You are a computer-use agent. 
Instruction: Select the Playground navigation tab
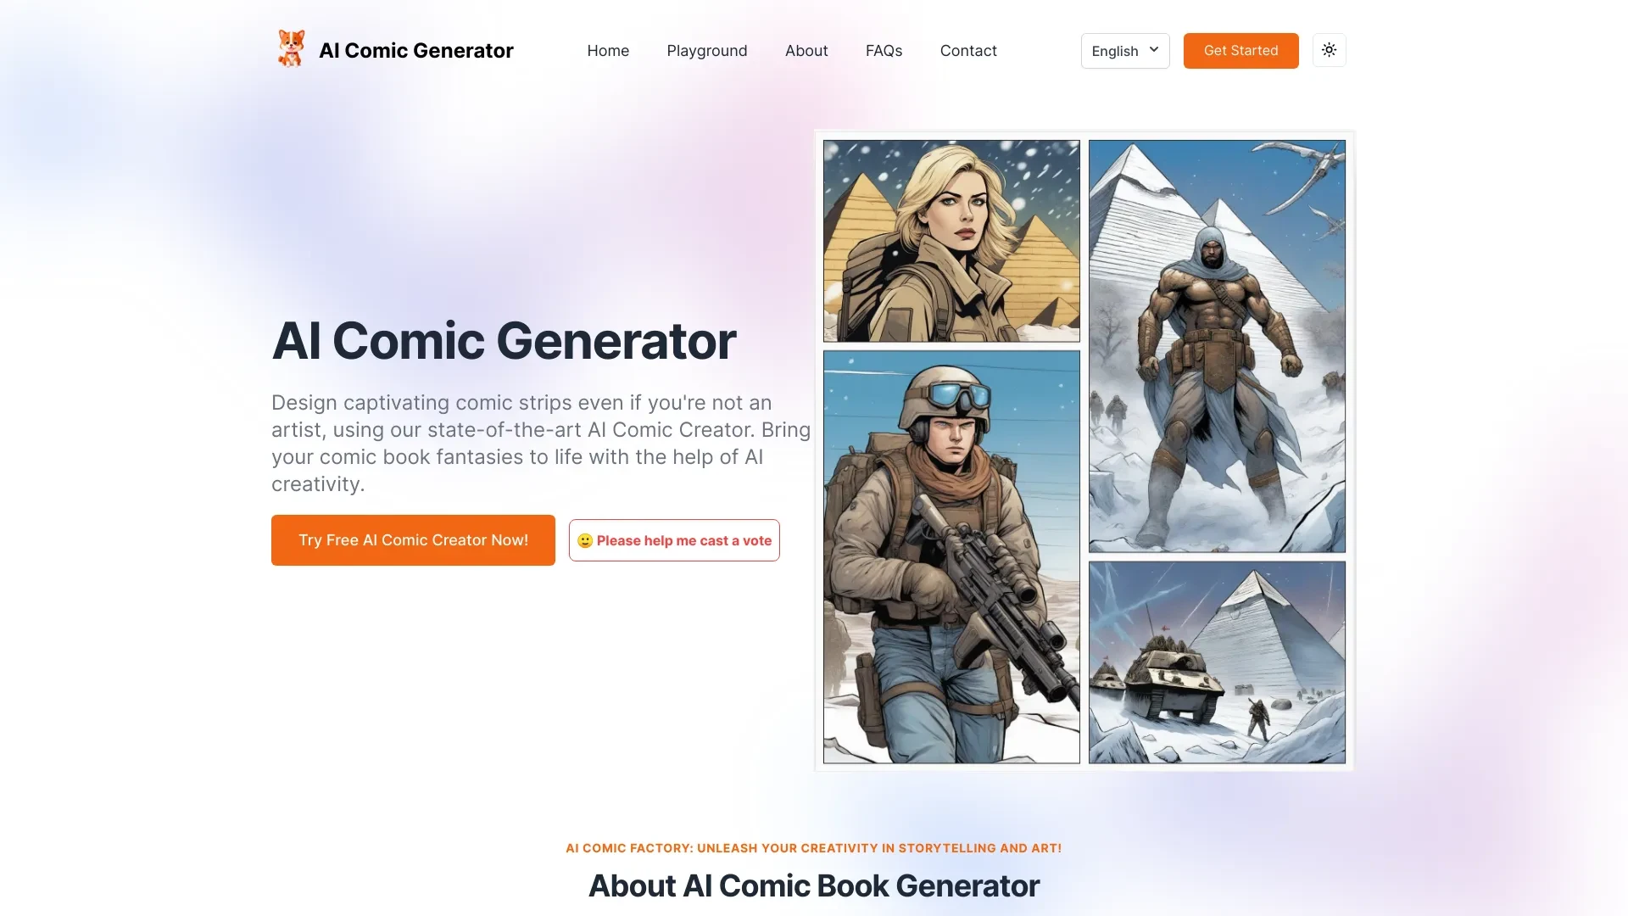(706, 50)
